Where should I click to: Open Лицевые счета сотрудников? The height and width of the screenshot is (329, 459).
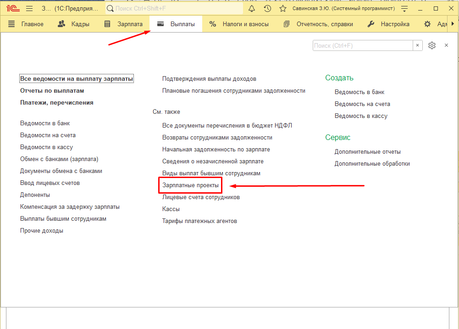click(201, 197)
